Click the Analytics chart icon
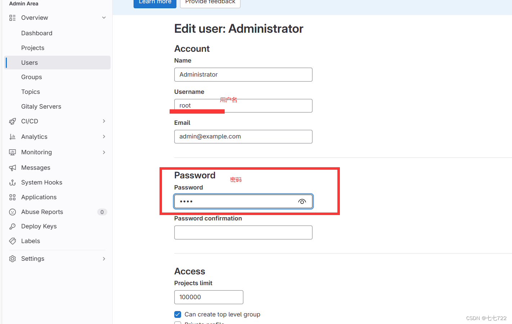Viewport: 512px width, 324px height. 13,137
